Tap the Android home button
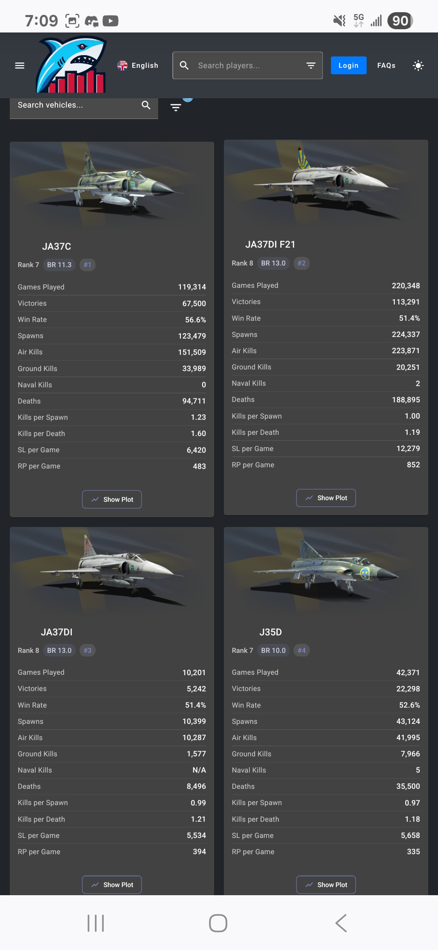 click(x=218, y=923)
